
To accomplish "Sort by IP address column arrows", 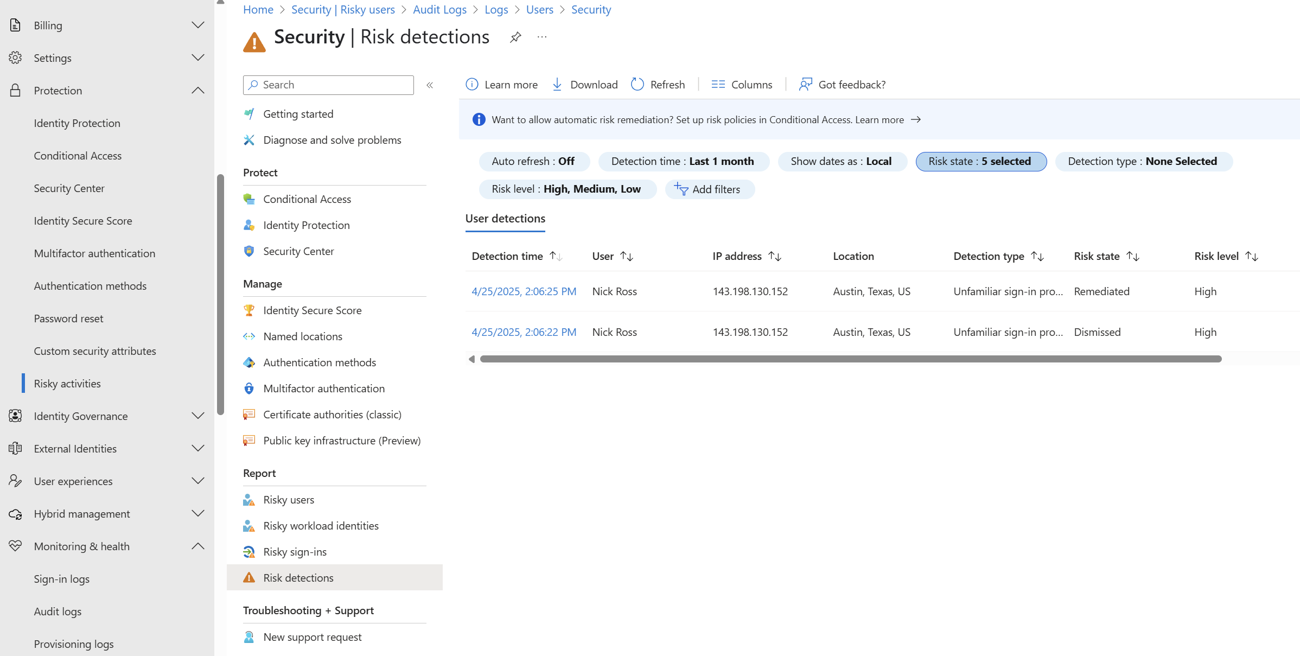I will [x=775, y=256].
